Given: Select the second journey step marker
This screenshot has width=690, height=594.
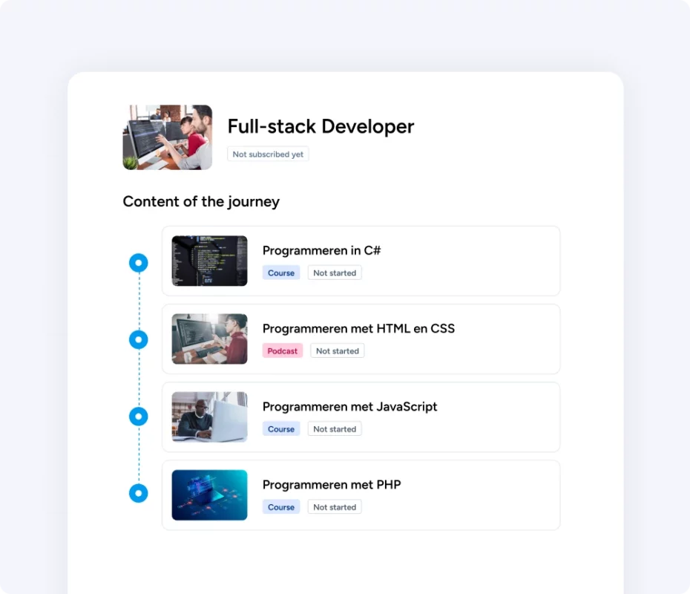Looking at the screenshot, I should click(139, 340).
